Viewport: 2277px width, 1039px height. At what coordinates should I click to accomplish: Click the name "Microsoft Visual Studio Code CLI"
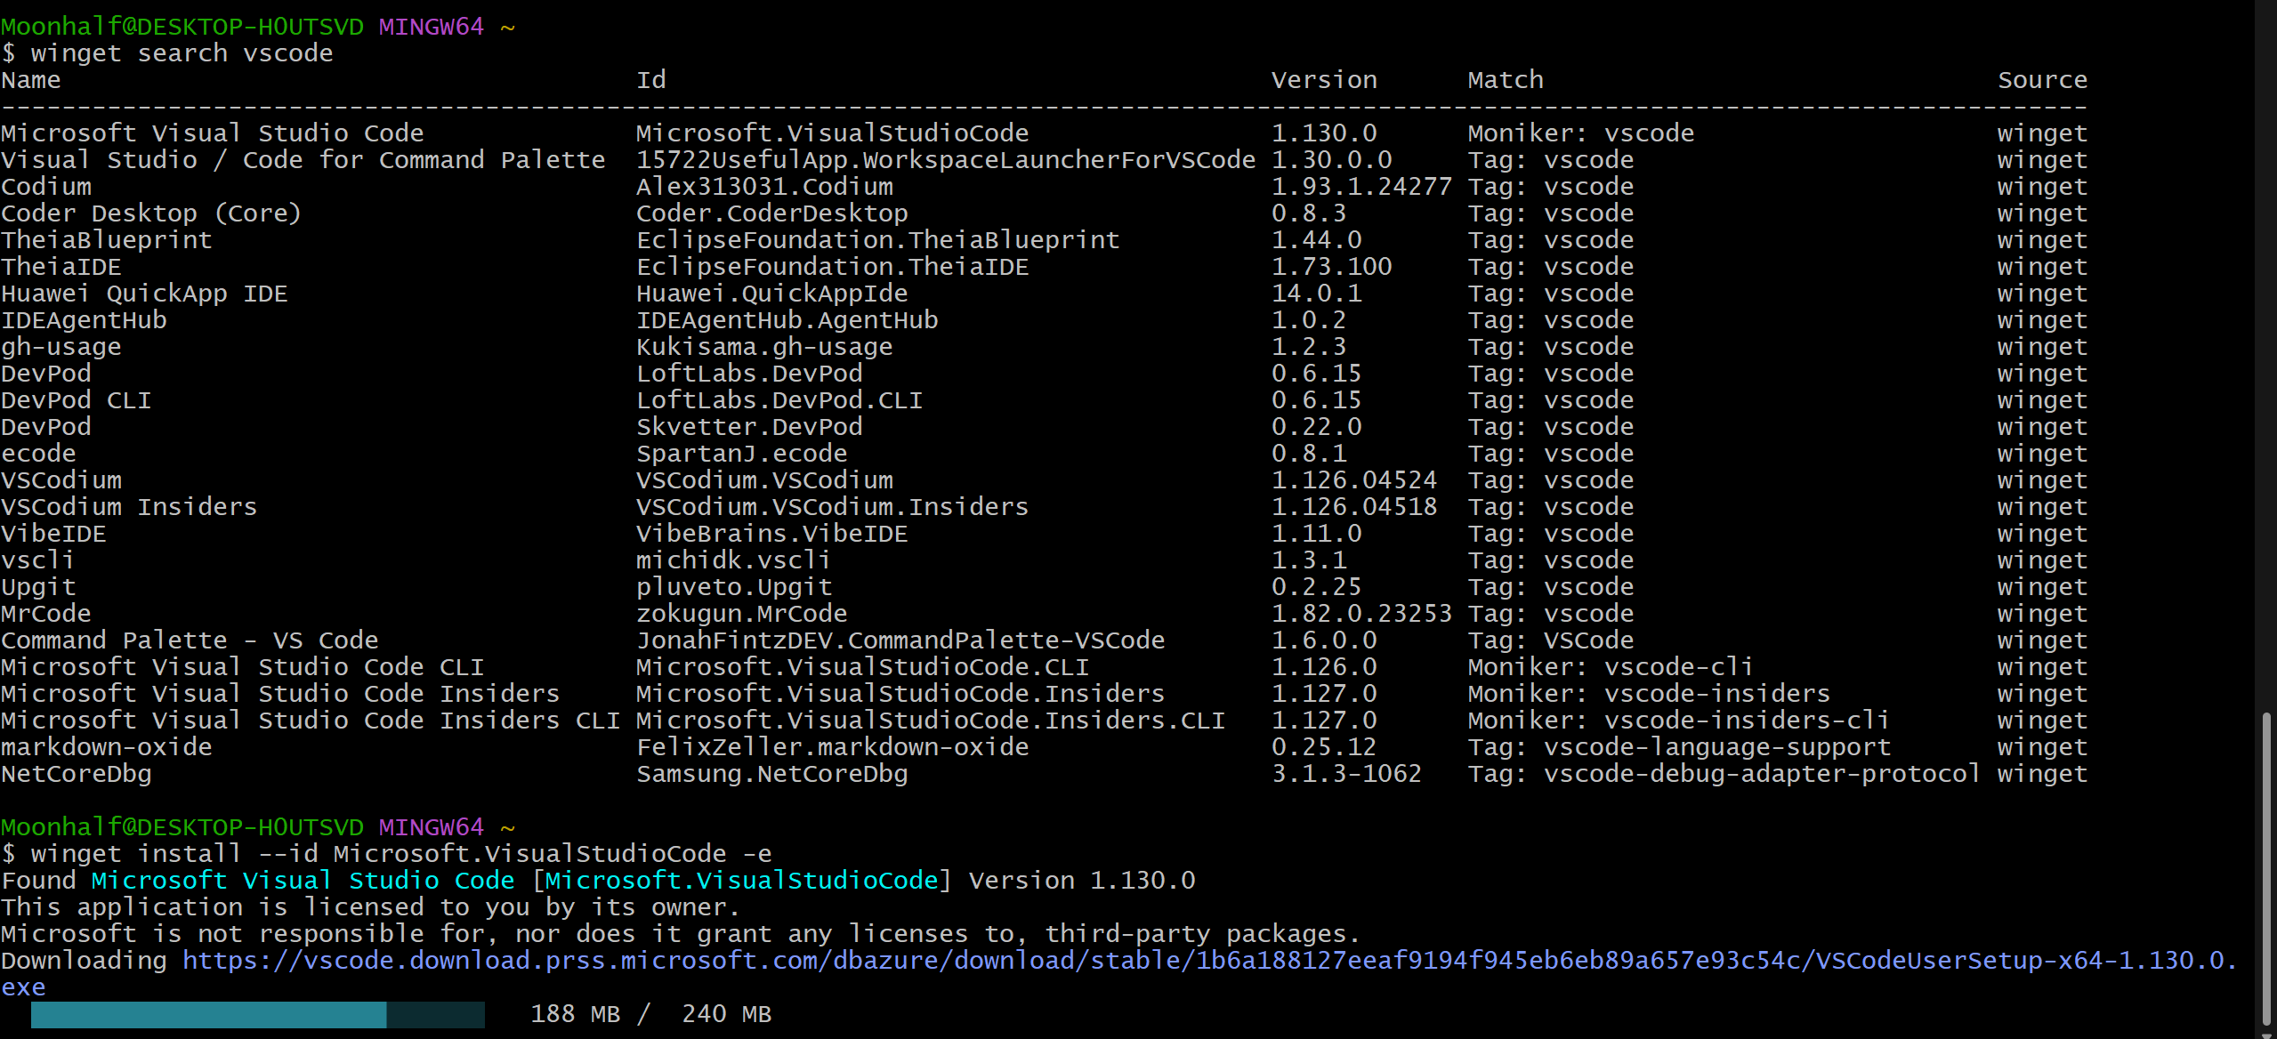click(243, 667)
